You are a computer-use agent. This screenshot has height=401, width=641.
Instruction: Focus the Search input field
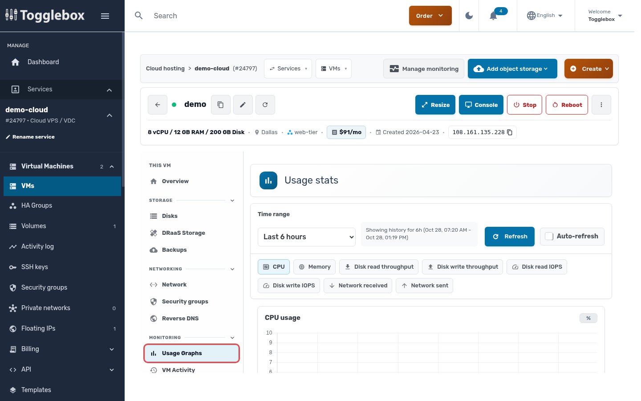pos(276,16)
